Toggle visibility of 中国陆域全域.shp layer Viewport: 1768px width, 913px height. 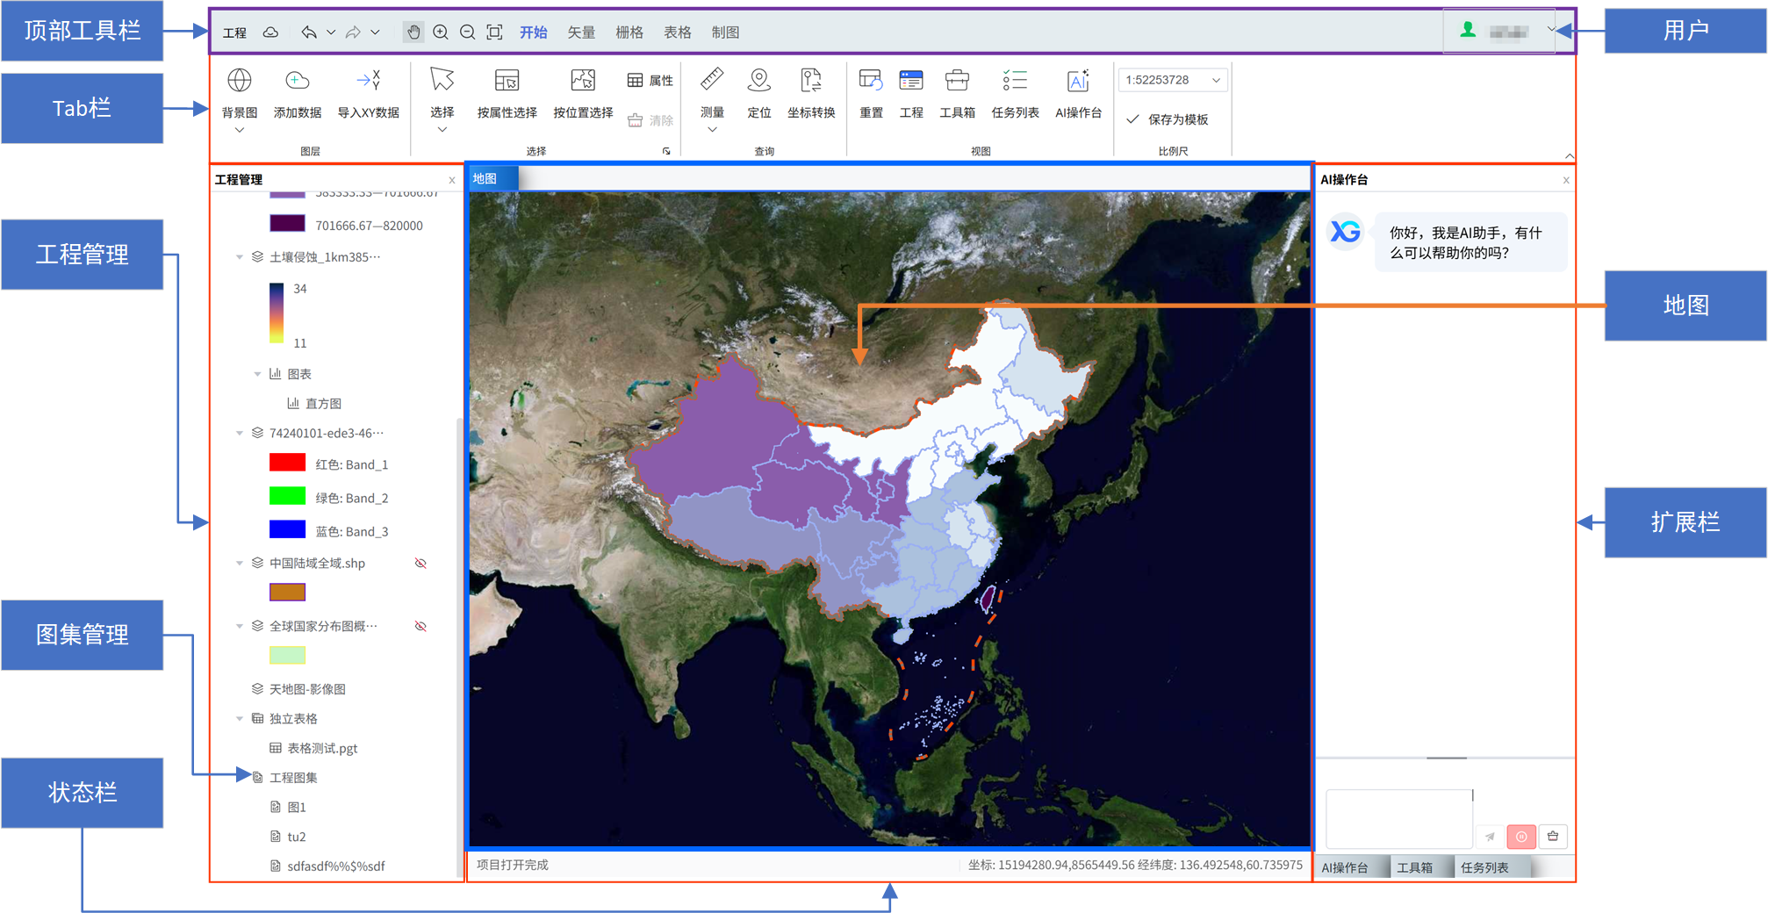pyautogui.click(x=420, y=564)
